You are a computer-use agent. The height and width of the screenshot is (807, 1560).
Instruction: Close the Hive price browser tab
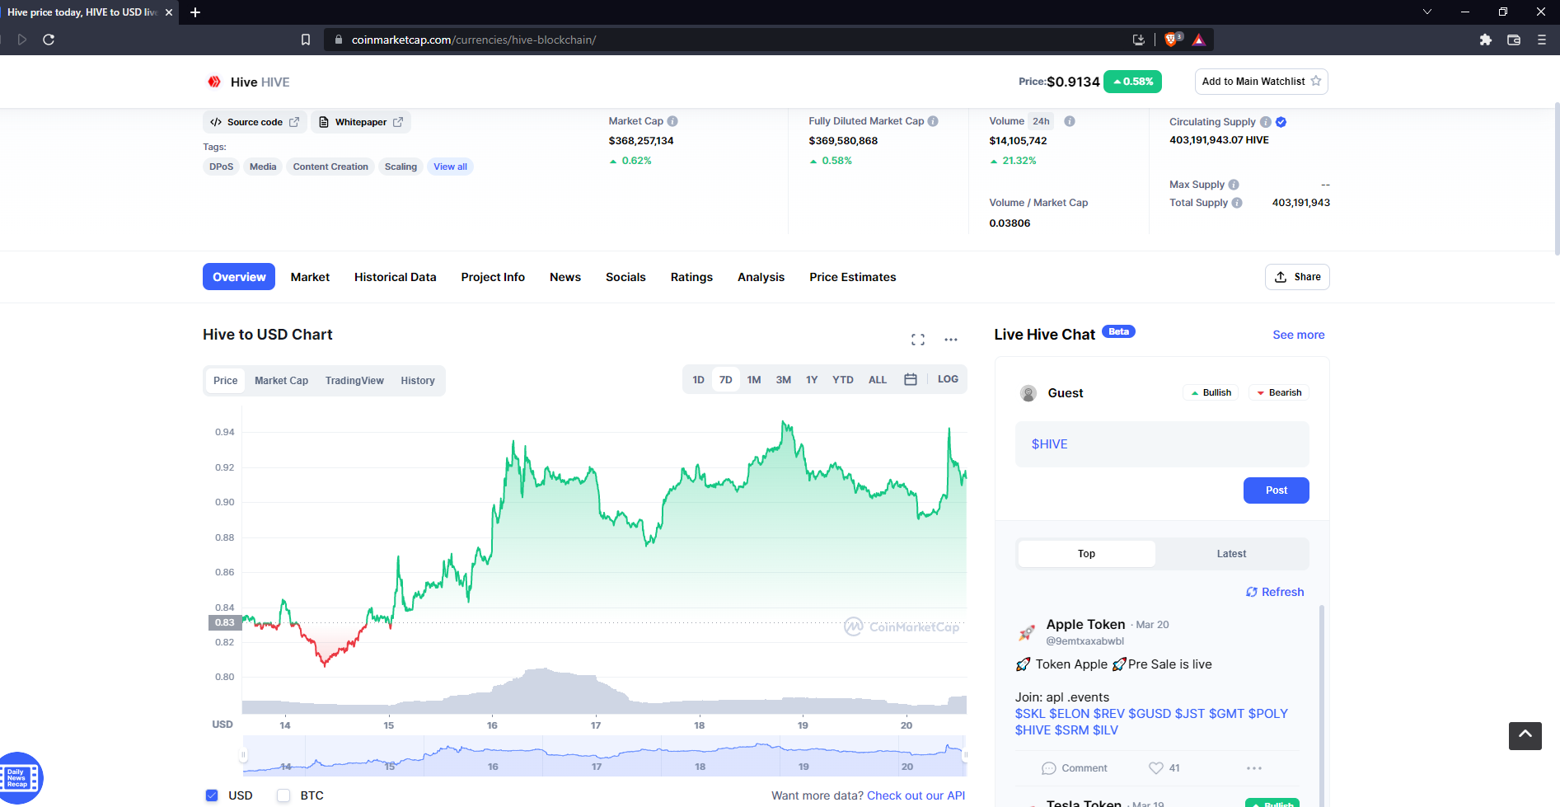pos(169,12)
